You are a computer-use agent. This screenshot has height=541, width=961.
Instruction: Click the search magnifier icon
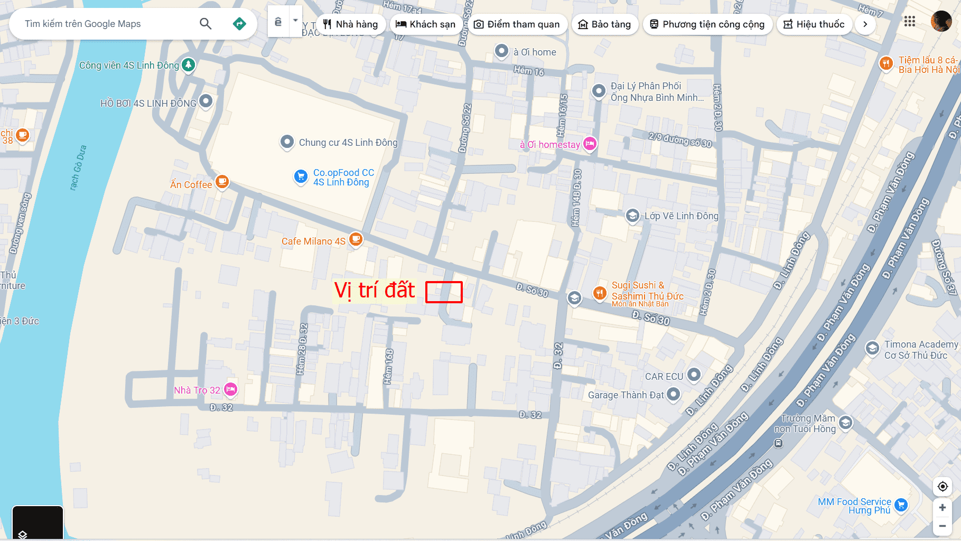(x=206, y=24)
